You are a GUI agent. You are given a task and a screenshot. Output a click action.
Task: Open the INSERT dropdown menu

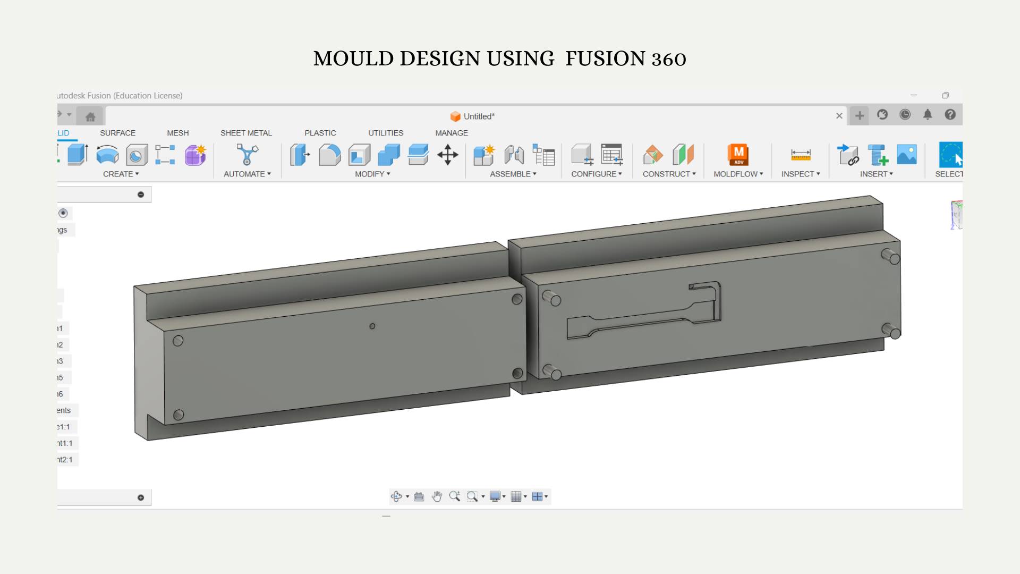(877, 174)
